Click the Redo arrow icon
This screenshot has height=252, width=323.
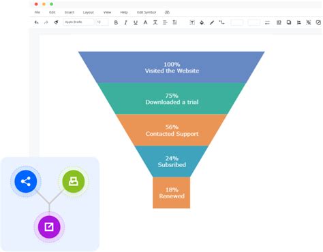tap(46, 22)
